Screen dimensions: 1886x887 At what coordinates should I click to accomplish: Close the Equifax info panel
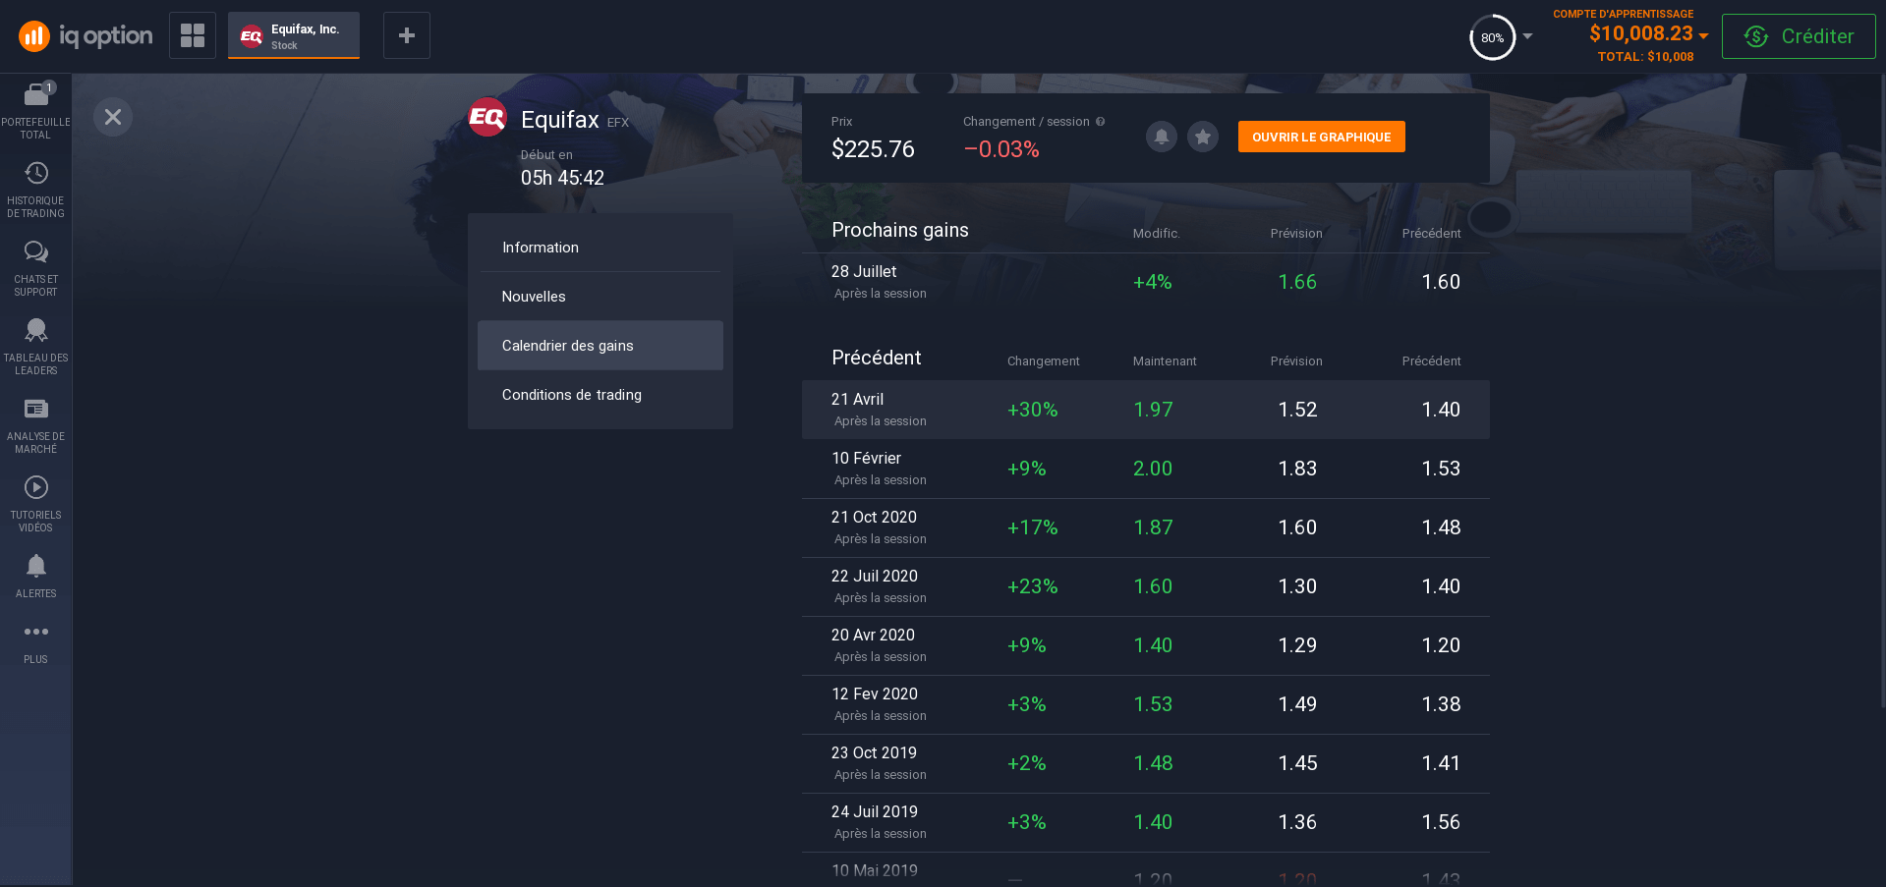tap(113, 117)
